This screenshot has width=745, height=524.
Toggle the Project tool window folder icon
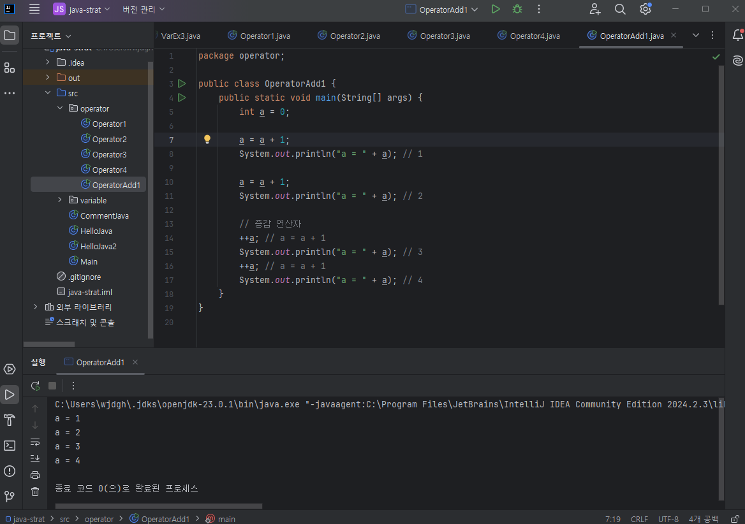pyautogui.click(x=10, y=35)
